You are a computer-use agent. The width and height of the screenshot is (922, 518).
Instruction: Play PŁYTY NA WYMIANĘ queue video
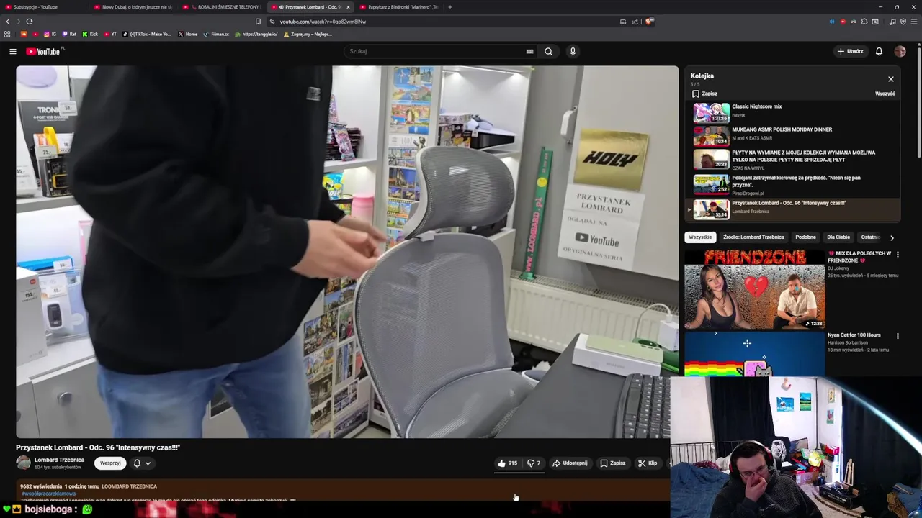coord(792,159)
